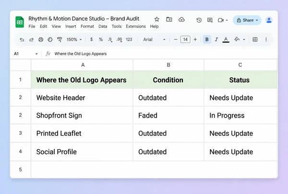Select the Status header cell
The image size is (288, 194).
240,80
